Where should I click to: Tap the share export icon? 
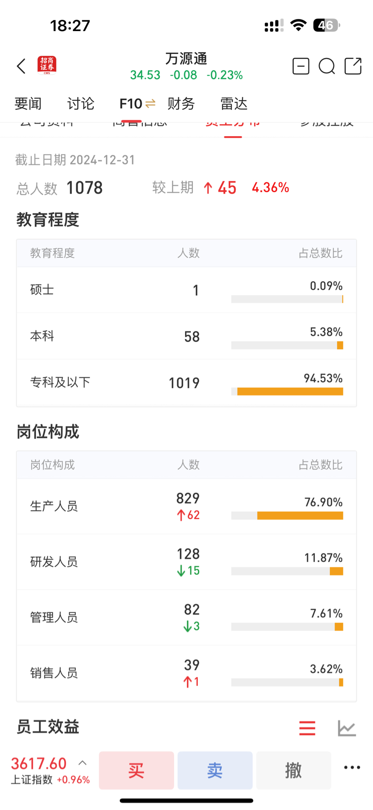353,66
